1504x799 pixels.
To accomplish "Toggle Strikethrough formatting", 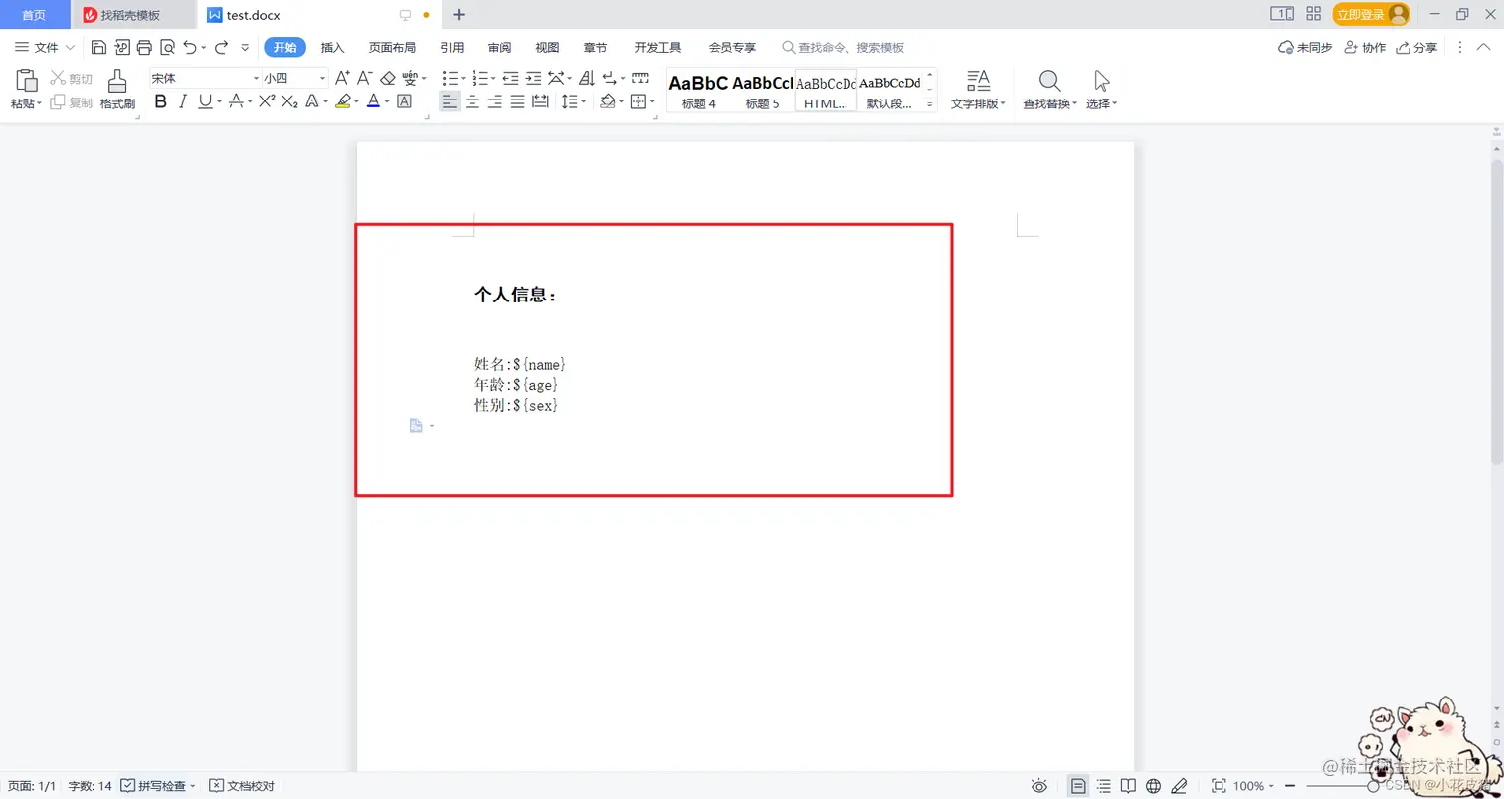I will (236, 101).
